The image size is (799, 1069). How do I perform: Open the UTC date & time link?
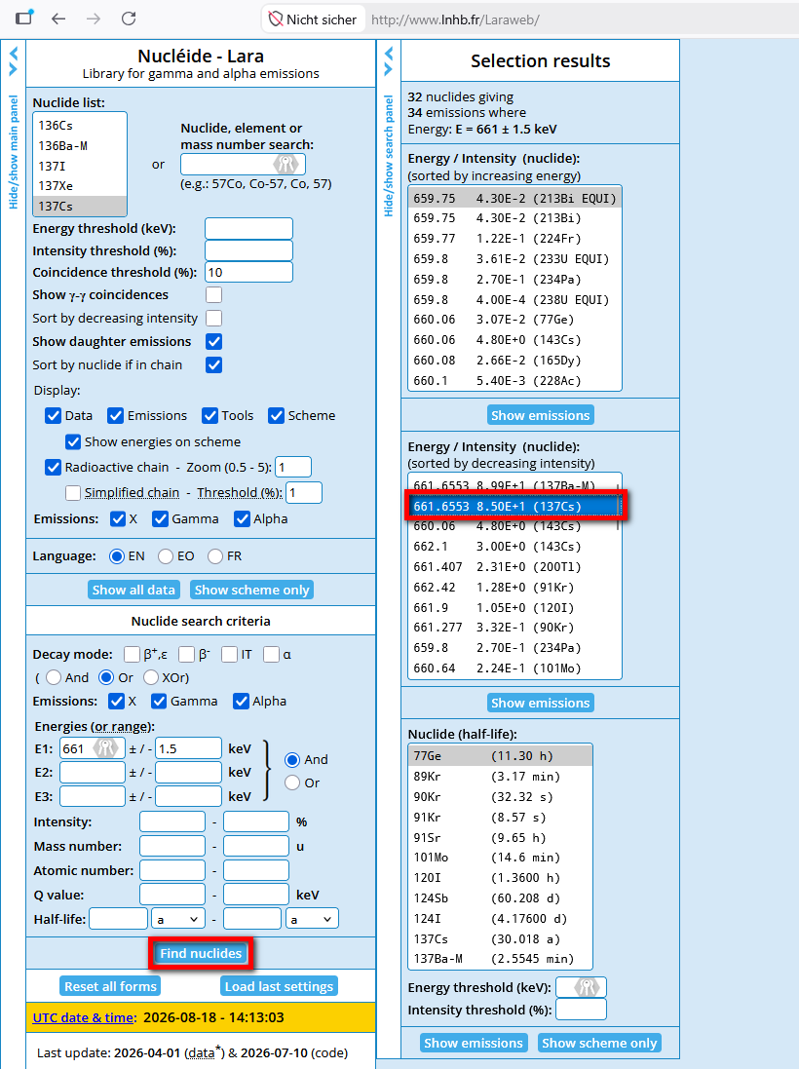[x=83, y=1017]
